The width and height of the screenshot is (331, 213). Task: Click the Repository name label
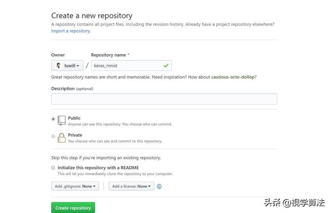109,55
